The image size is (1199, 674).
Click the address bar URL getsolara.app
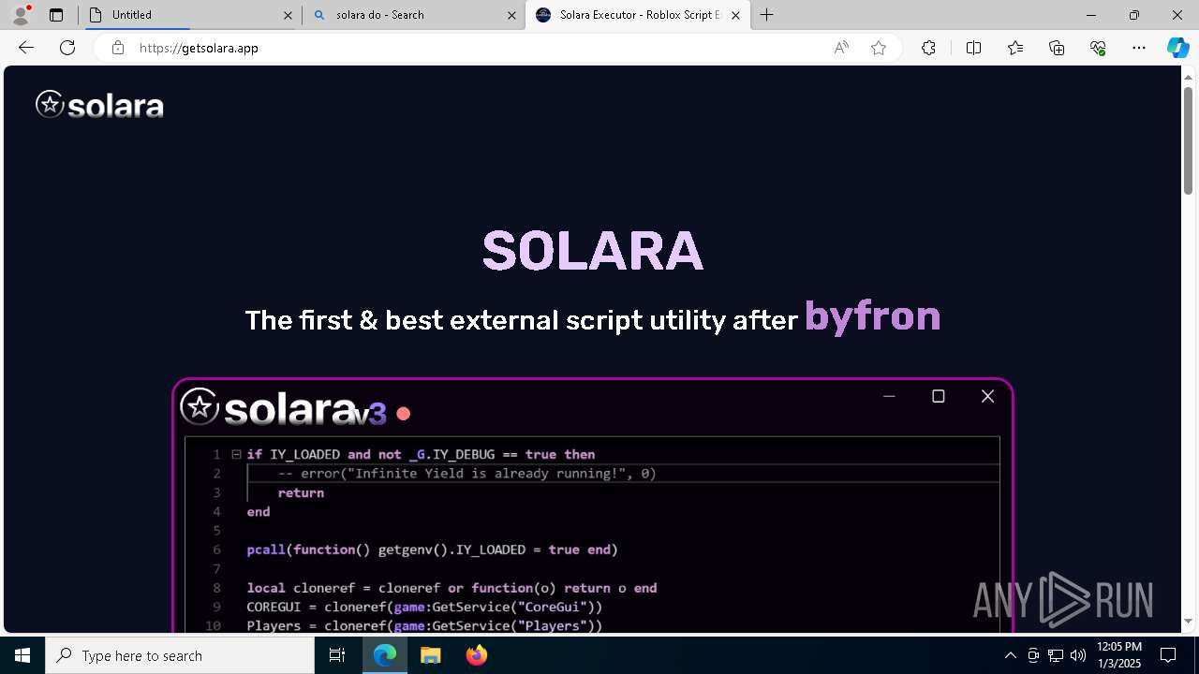(x=199, y=48)
